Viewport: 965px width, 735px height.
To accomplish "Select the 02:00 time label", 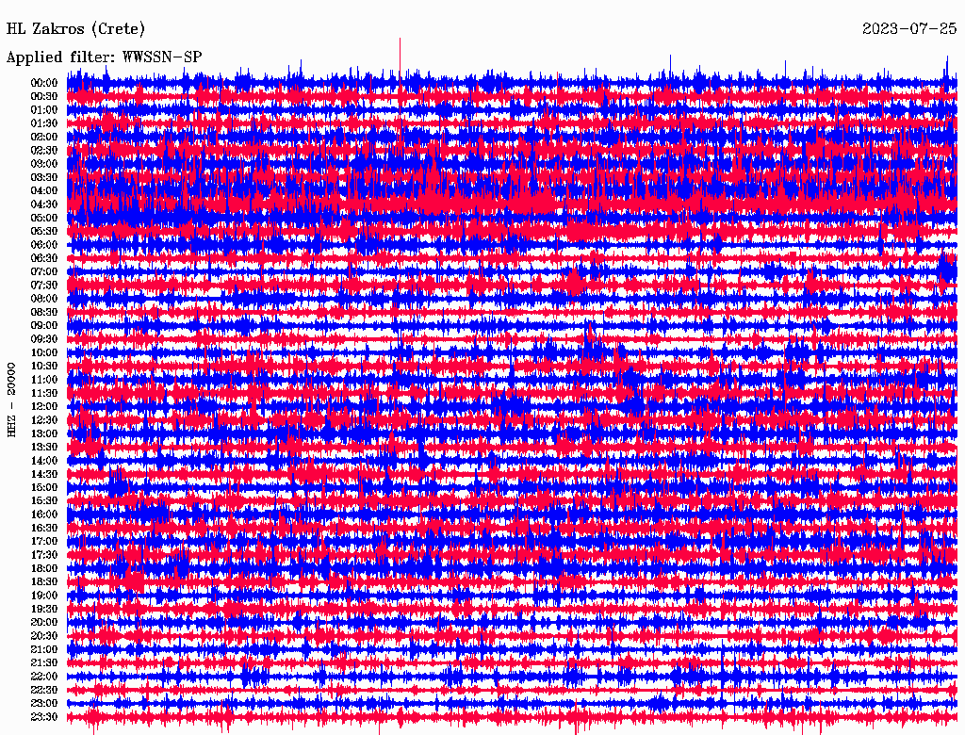I will pos(44,137).
